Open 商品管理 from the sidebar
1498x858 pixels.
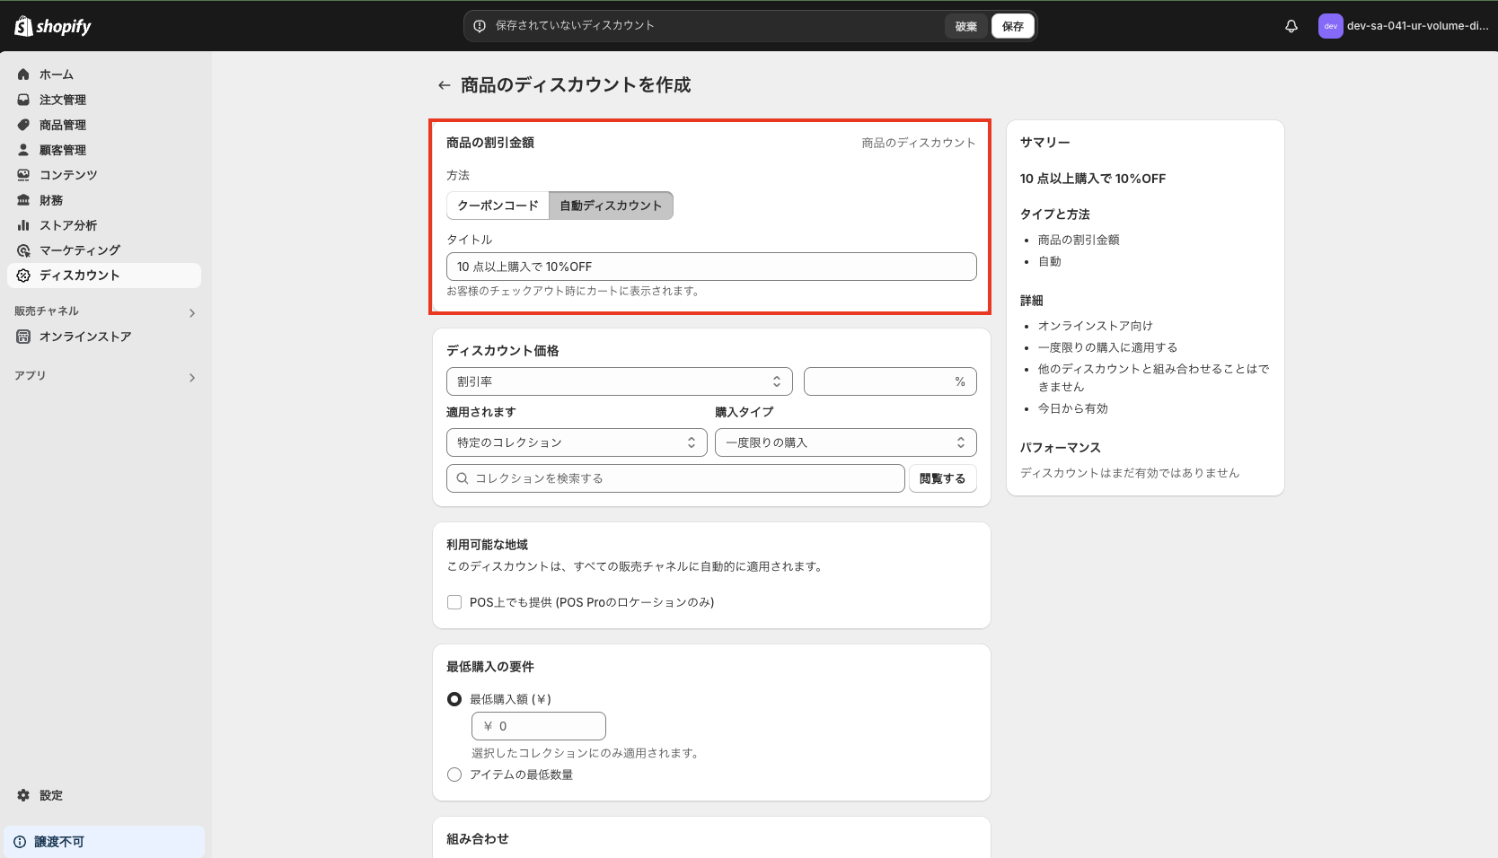pyautogui.click(x=63, y=125)
